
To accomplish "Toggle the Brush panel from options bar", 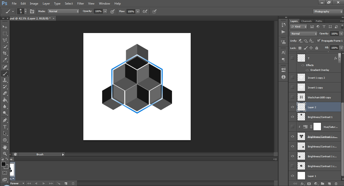I will [x=32, y=11].
